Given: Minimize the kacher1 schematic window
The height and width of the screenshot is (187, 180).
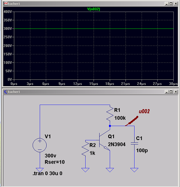Looking at the screenshot, I should pos(166,92).
